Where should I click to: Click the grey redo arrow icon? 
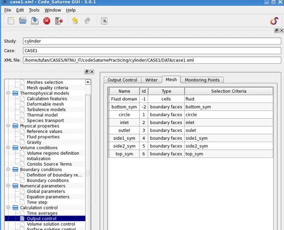(88, 21)
